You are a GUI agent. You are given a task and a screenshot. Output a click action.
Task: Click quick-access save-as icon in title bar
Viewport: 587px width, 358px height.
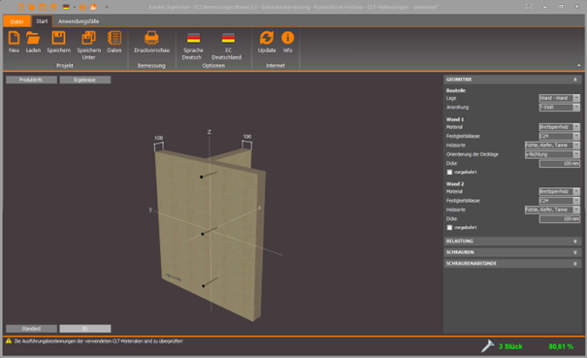pyautogui.click(x=53, y=7)
